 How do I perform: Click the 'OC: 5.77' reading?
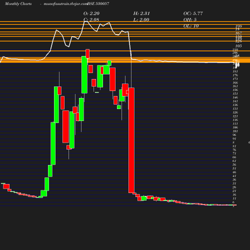tap(193, 13)
